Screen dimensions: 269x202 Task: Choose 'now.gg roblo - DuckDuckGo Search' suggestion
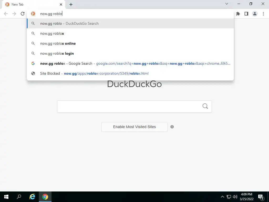coord(130,23)
